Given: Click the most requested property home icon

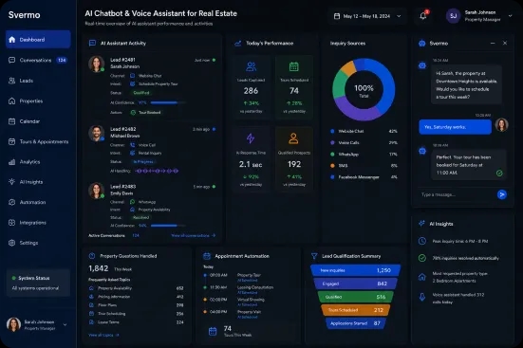Looking at the screenshot, I should (x=422, y=277).
